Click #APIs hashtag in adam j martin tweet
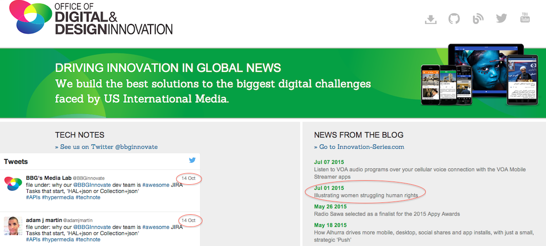 (33, 239)
